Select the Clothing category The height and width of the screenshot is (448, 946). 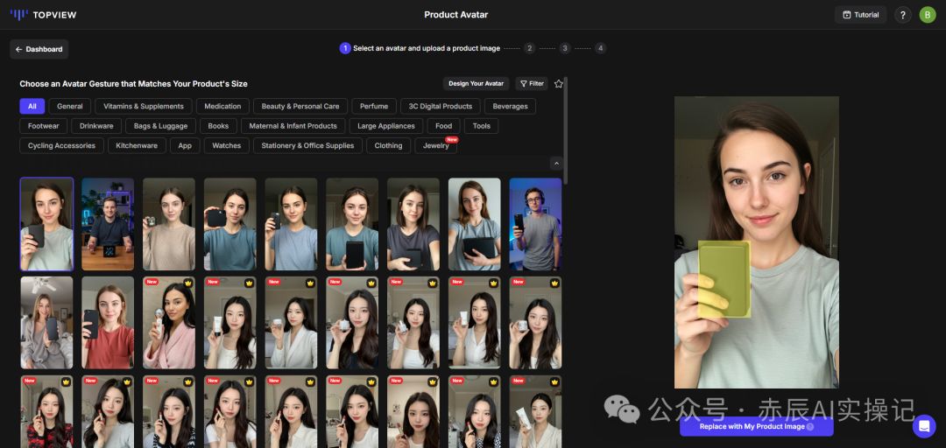(389, 145)
